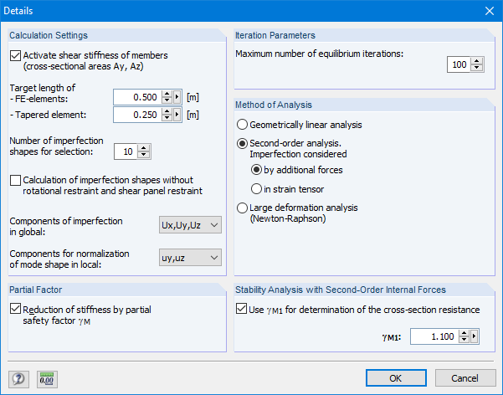Expand normalization of mode shape dropdown
Image resolution: width=503 pixels, height=395 pixels.
[x=190, y=258]
